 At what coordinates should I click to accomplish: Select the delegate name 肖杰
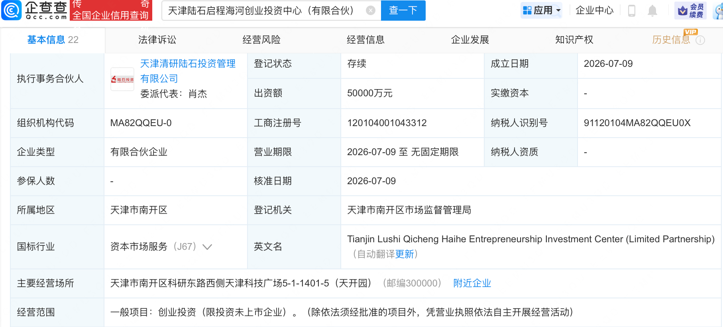(x=198, y=94)
